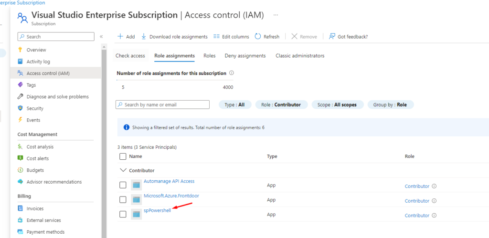Click the spPowershell app icon
Screen dimensions: 489x238
136,214
